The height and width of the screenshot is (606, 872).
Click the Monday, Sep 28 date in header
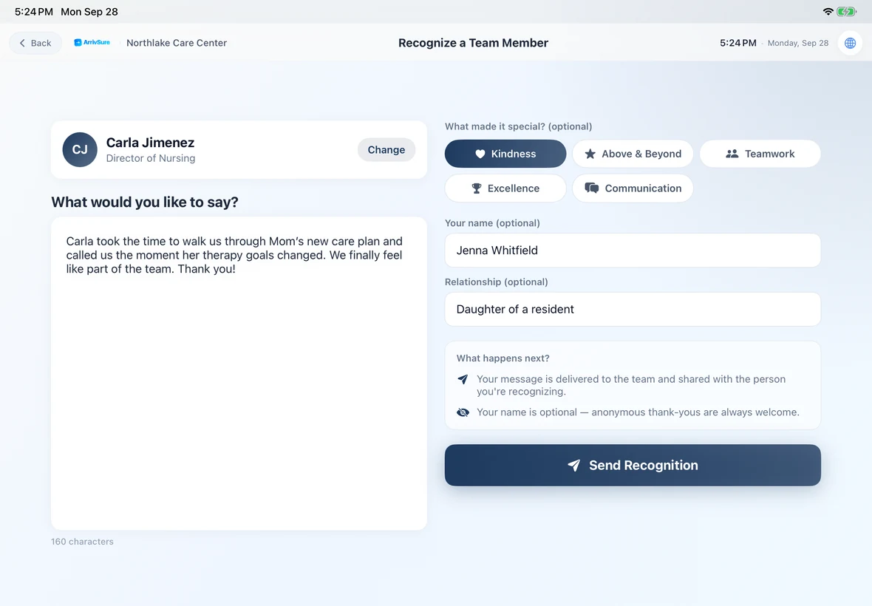point(797,43)
